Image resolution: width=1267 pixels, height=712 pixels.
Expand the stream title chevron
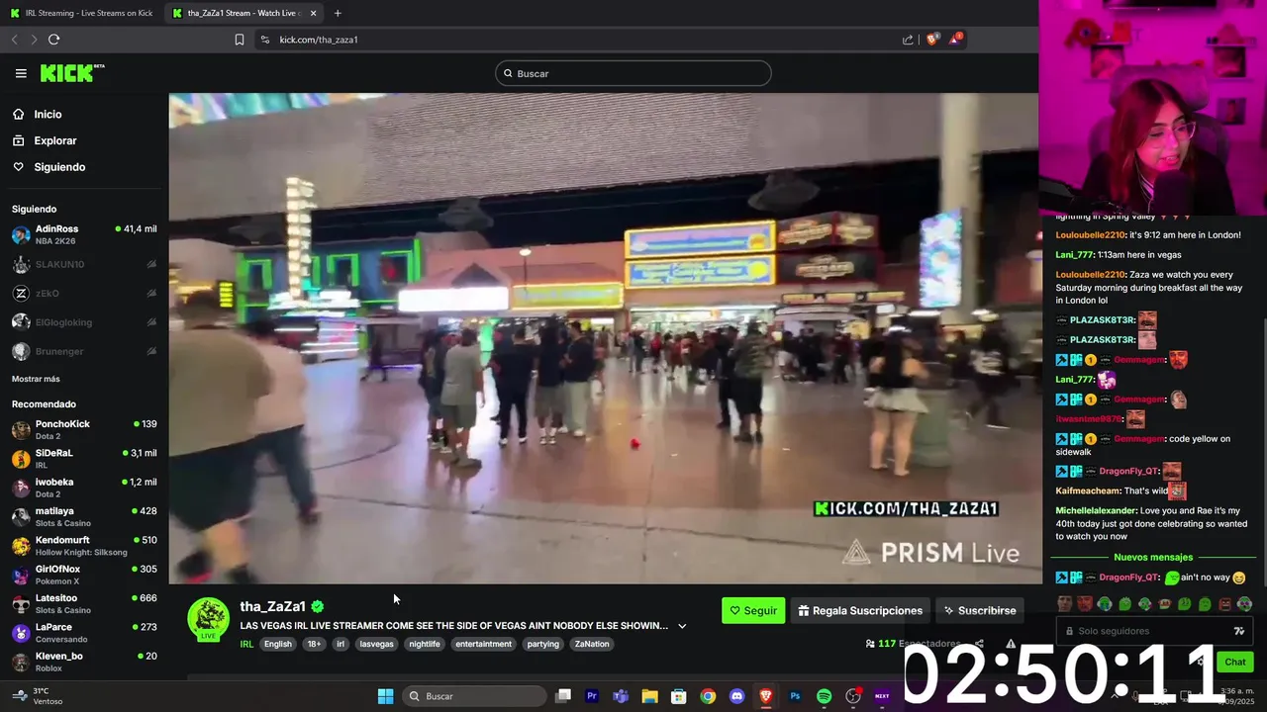682,626
